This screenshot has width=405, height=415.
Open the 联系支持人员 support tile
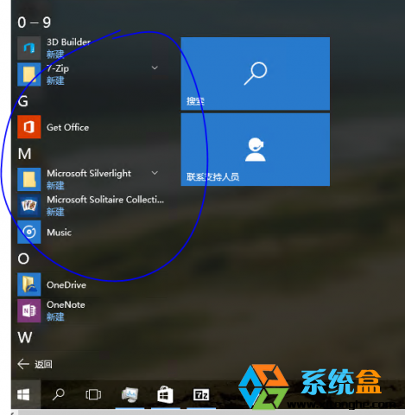coord(256,150)
